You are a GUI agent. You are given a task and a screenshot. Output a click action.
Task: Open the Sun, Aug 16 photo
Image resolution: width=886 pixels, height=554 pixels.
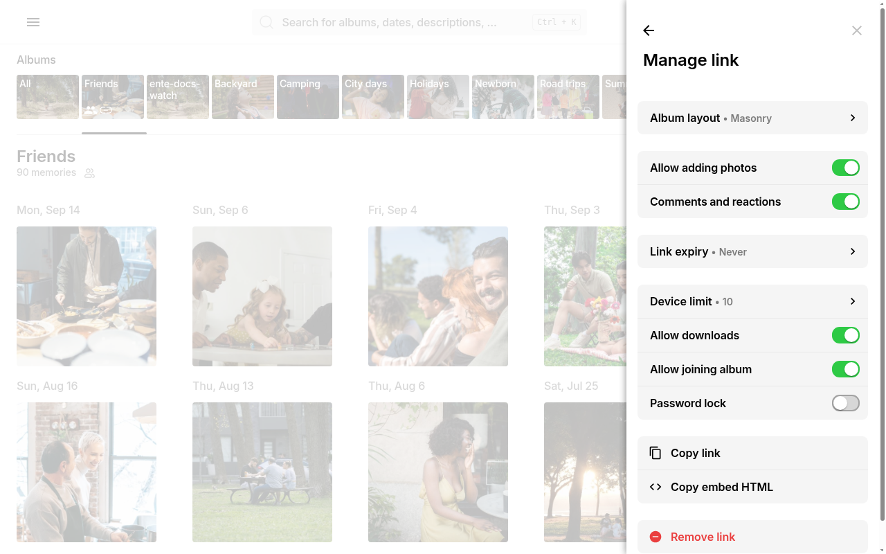pos(87,472)
